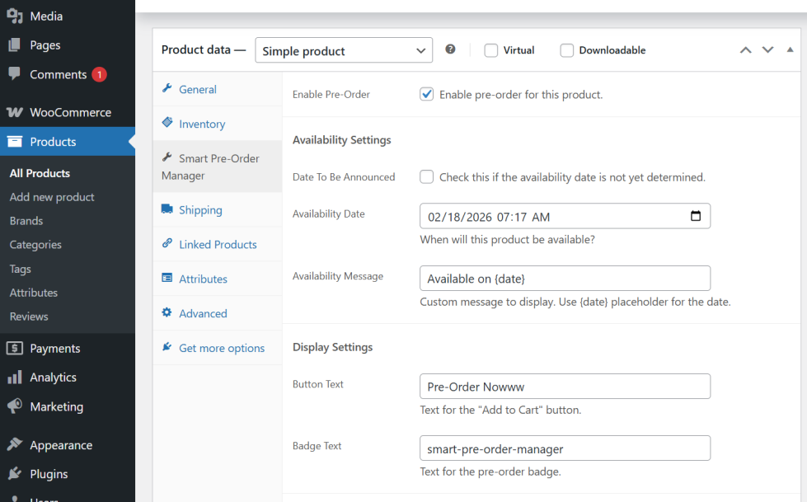Click the Analytics bar chart icon
The height and width of the screenshot is (502, 807).
(x=14, y=377)
